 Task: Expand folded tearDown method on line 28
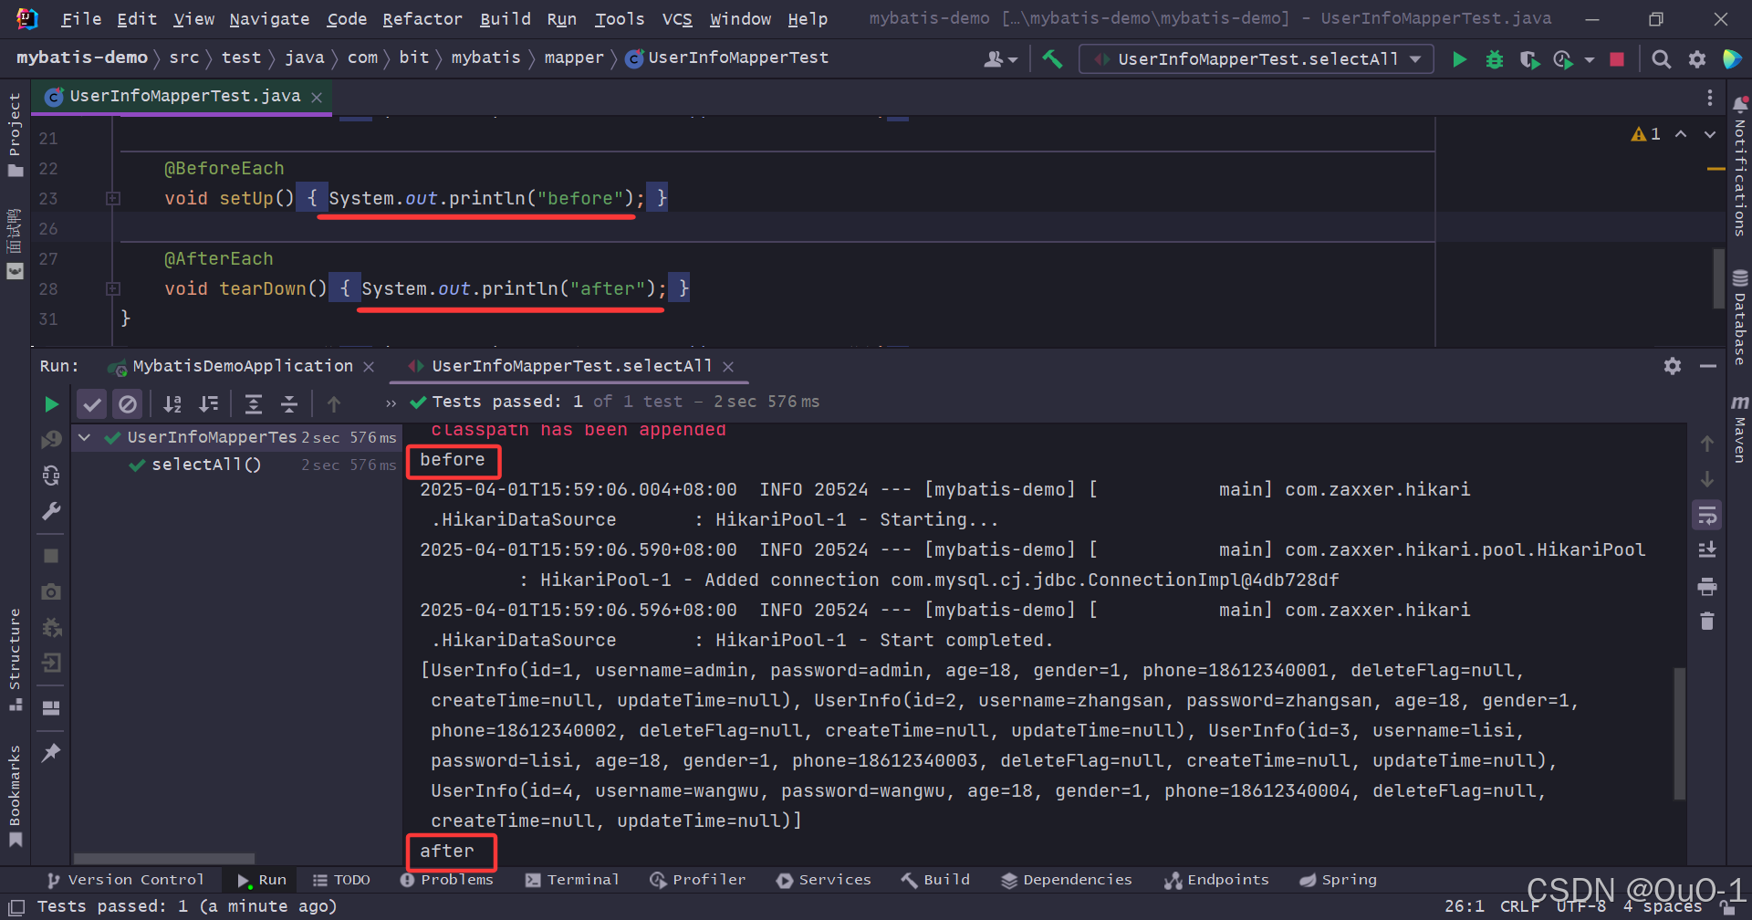[113, 288]
